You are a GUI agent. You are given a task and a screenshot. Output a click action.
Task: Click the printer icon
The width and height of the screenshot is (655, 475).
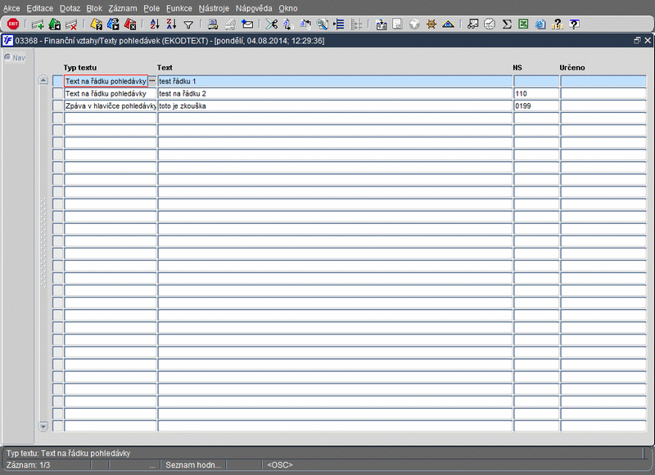click(213, 25)
